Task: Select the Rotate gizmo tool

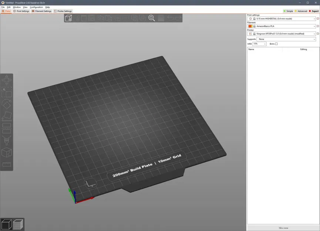Action: 7,104
